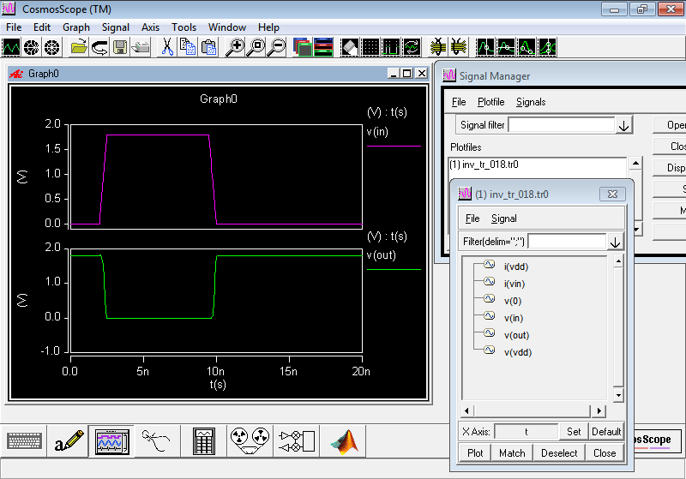Click the Deselect button
Screen dimensions: 686x479
click(559, 453)
